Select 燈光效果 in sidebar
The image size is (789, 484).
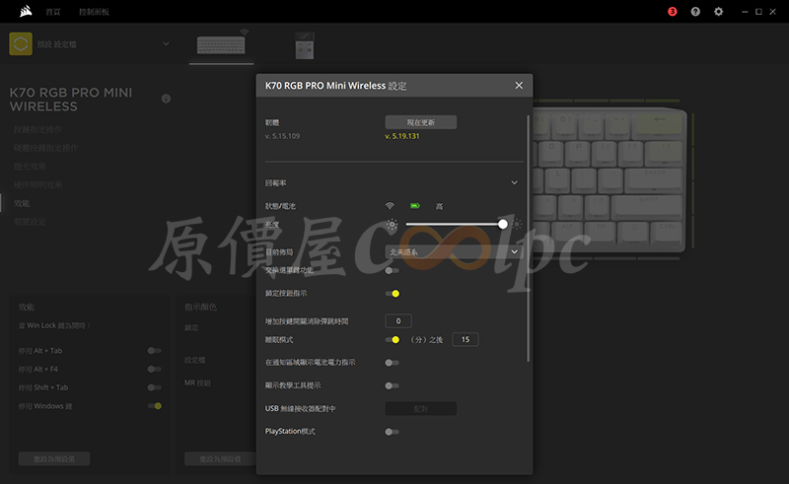[x=30, y=167]
